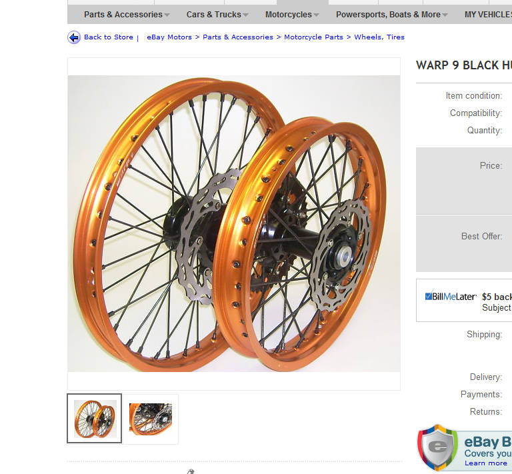Click Learn more under Buyer Protection
Image resolution: width=512 pixels, height=474 pixels.
[485, 463]
